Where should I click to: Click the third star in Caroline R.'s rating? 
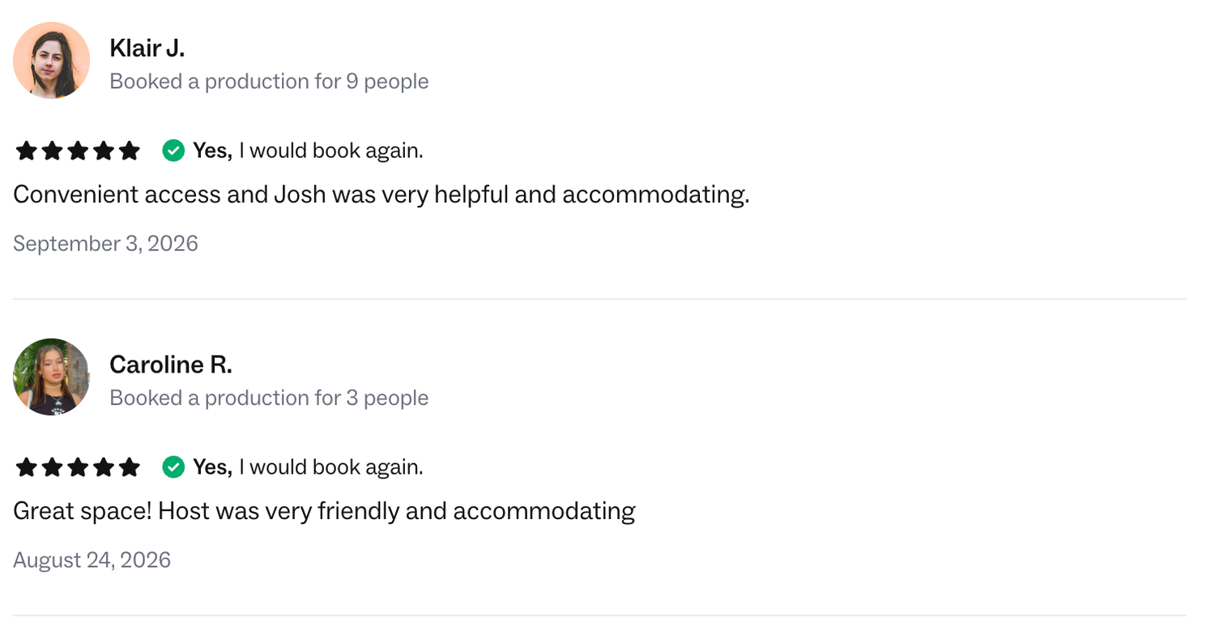[x=78, y=467]
